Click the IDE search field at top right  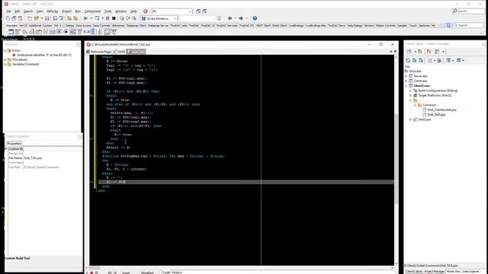[x=468, y=11]
